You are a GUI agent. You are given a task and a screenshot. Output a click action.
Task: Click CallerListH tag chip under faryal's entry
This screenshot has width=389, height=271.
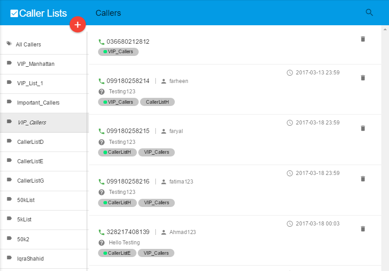point(117,152)
